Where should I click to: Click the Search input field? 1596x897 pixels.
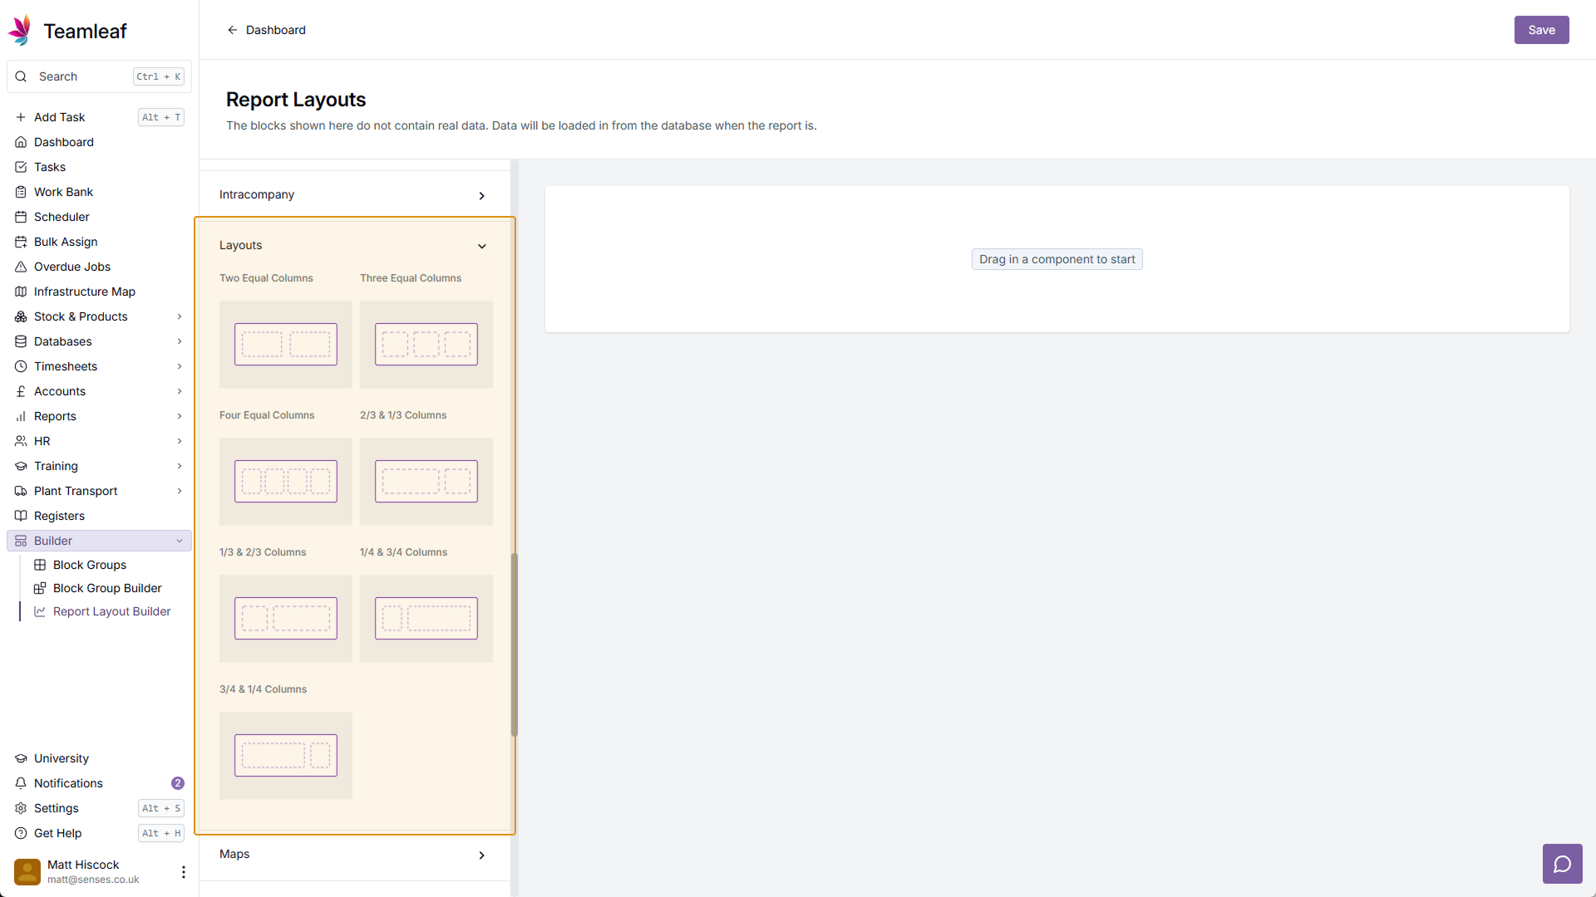pyautogui.click(x=83, y=76)
